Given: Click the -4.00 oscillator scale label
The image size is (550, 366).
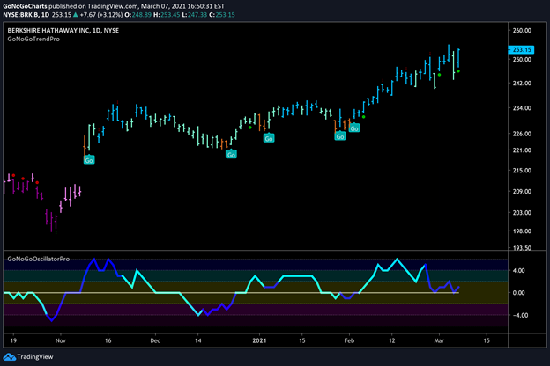Looking at the screenshot, I should pos(519,315).
